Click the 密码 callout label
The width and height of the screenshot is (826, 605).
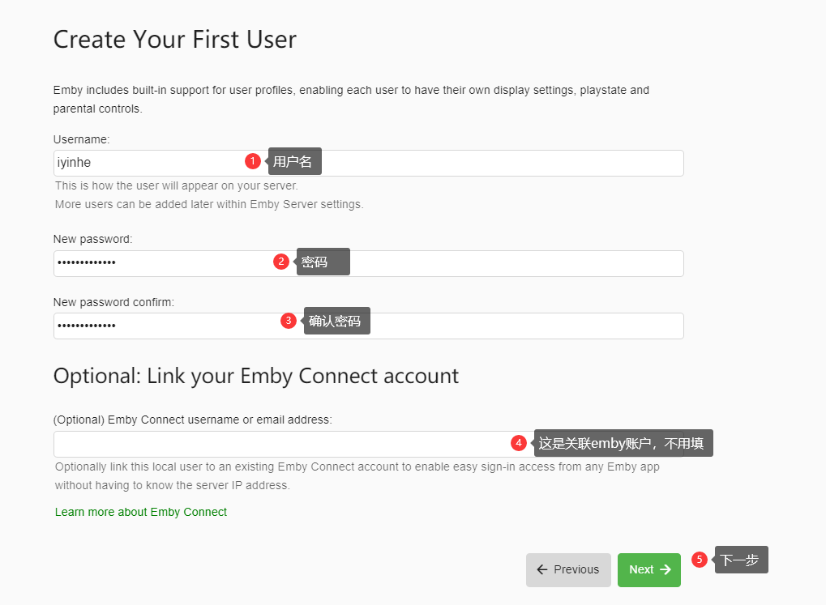323,262
